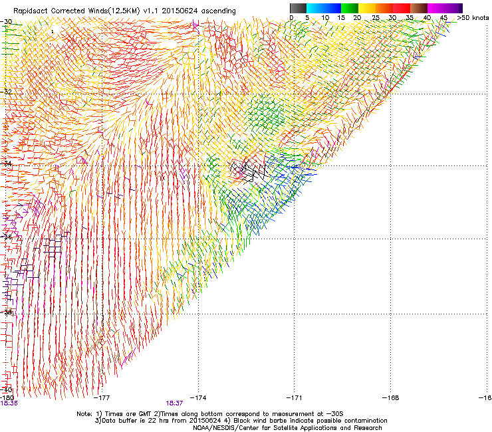The width and height of the screenshot is (492, 432).
Task: Click the -171 longitude axis label
Action: [x=295, y=398]
